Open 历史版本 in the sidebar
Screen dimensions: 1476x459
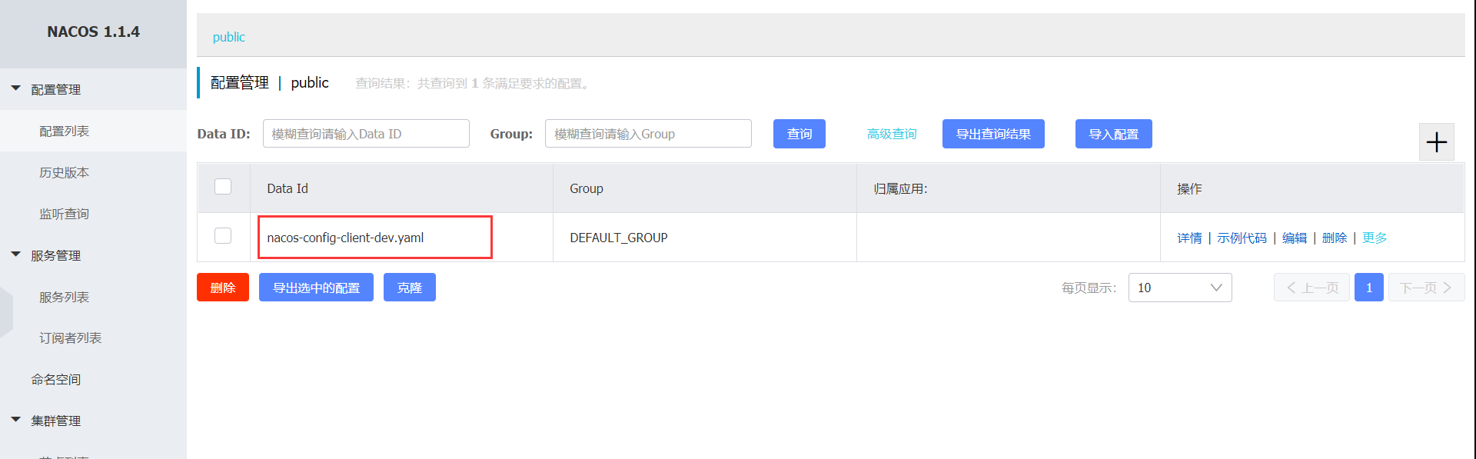coord(65,173)
